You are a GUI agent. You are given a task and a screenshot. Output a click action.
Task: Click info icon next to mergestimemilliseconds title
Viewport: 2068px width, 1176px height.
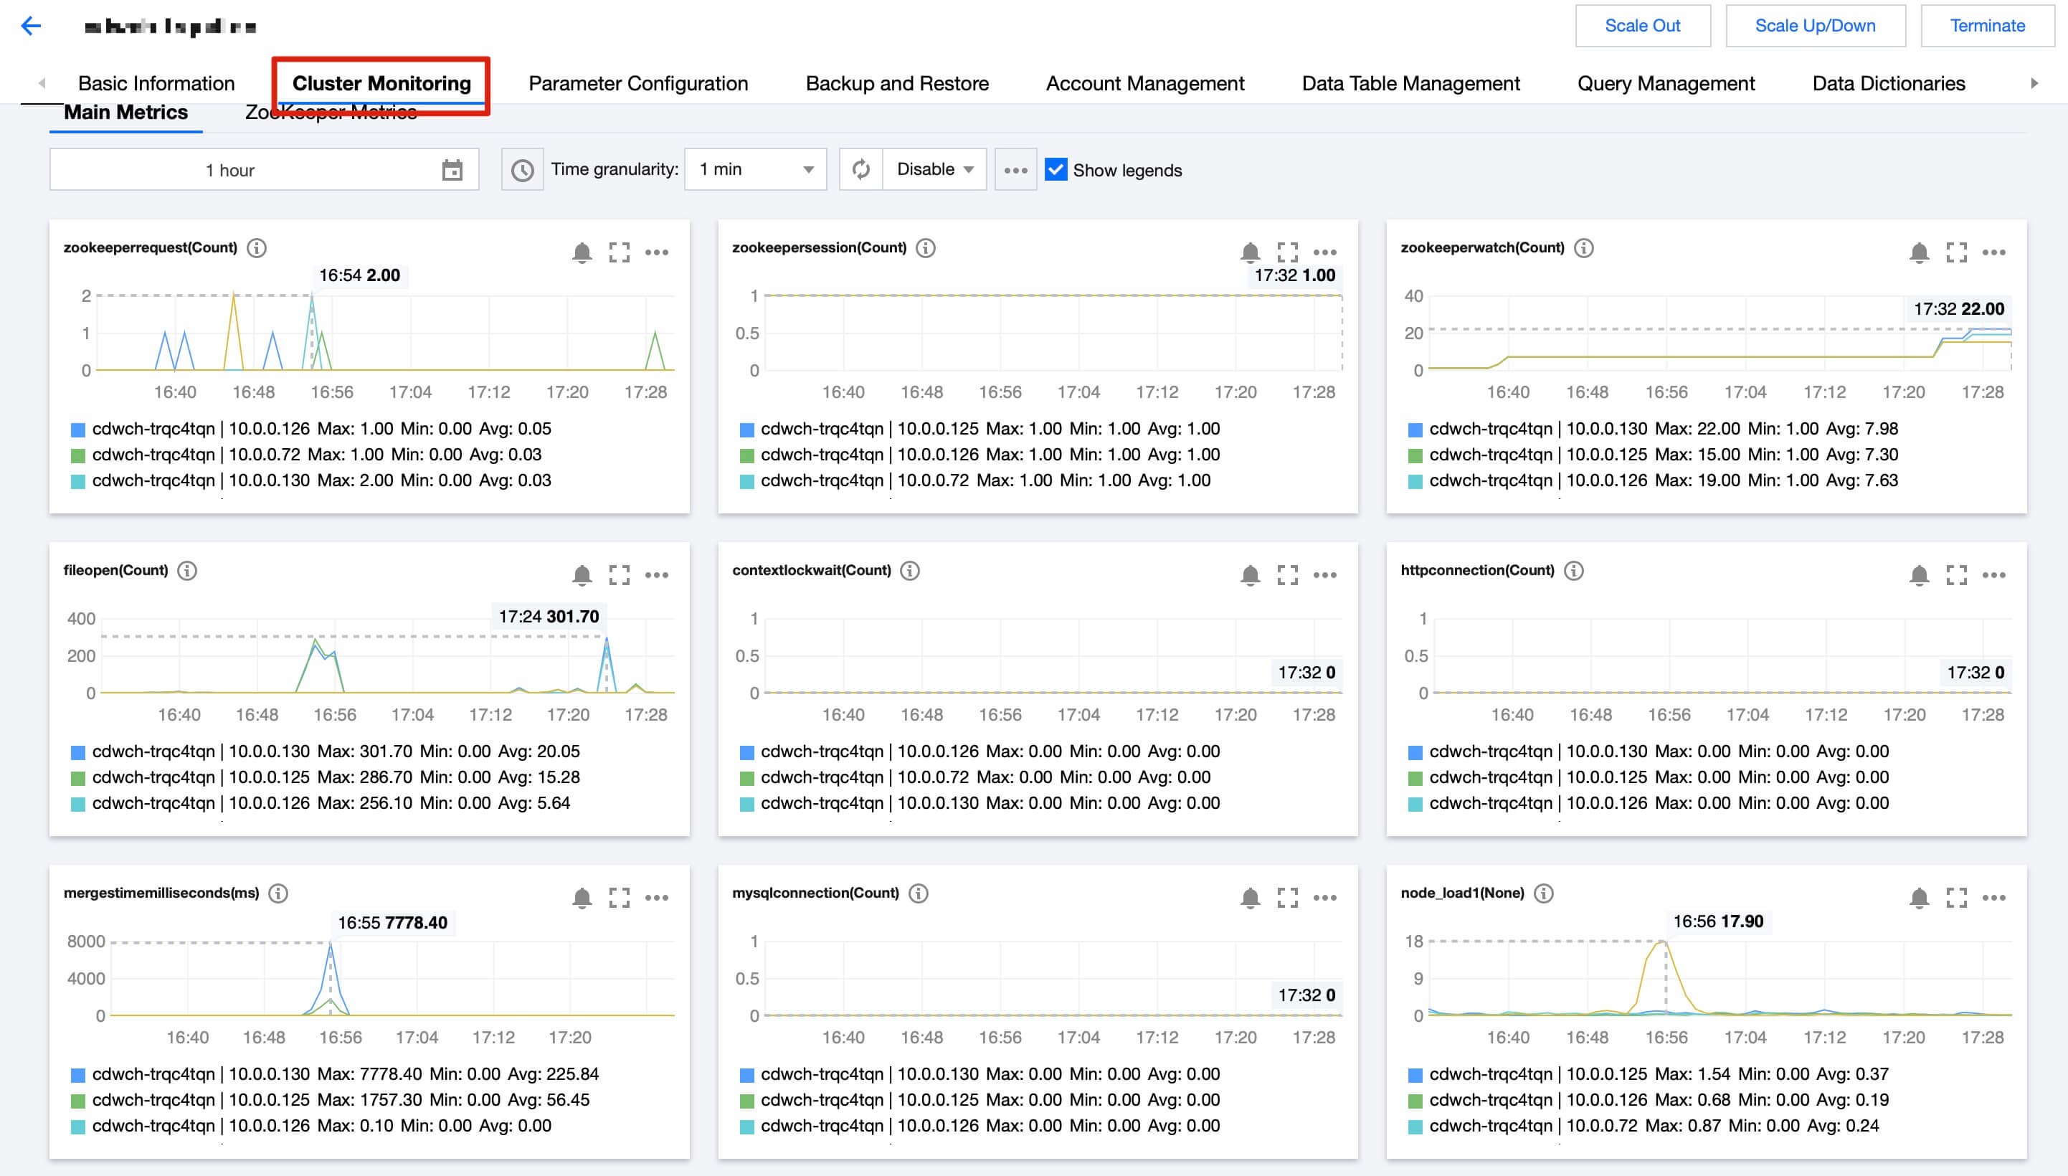[x=278, y=893]
